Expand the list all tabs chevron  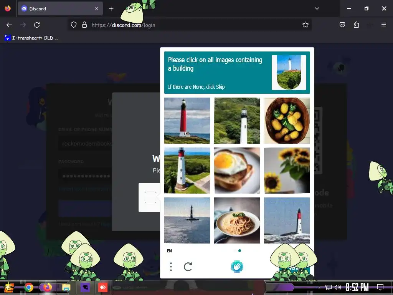[317, 8]
